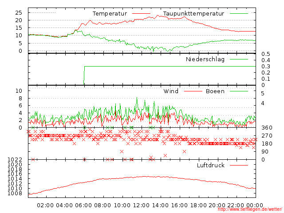Click the Boeen legend label
The height and width of the screenshot is (213, 284).
[215, 91]
